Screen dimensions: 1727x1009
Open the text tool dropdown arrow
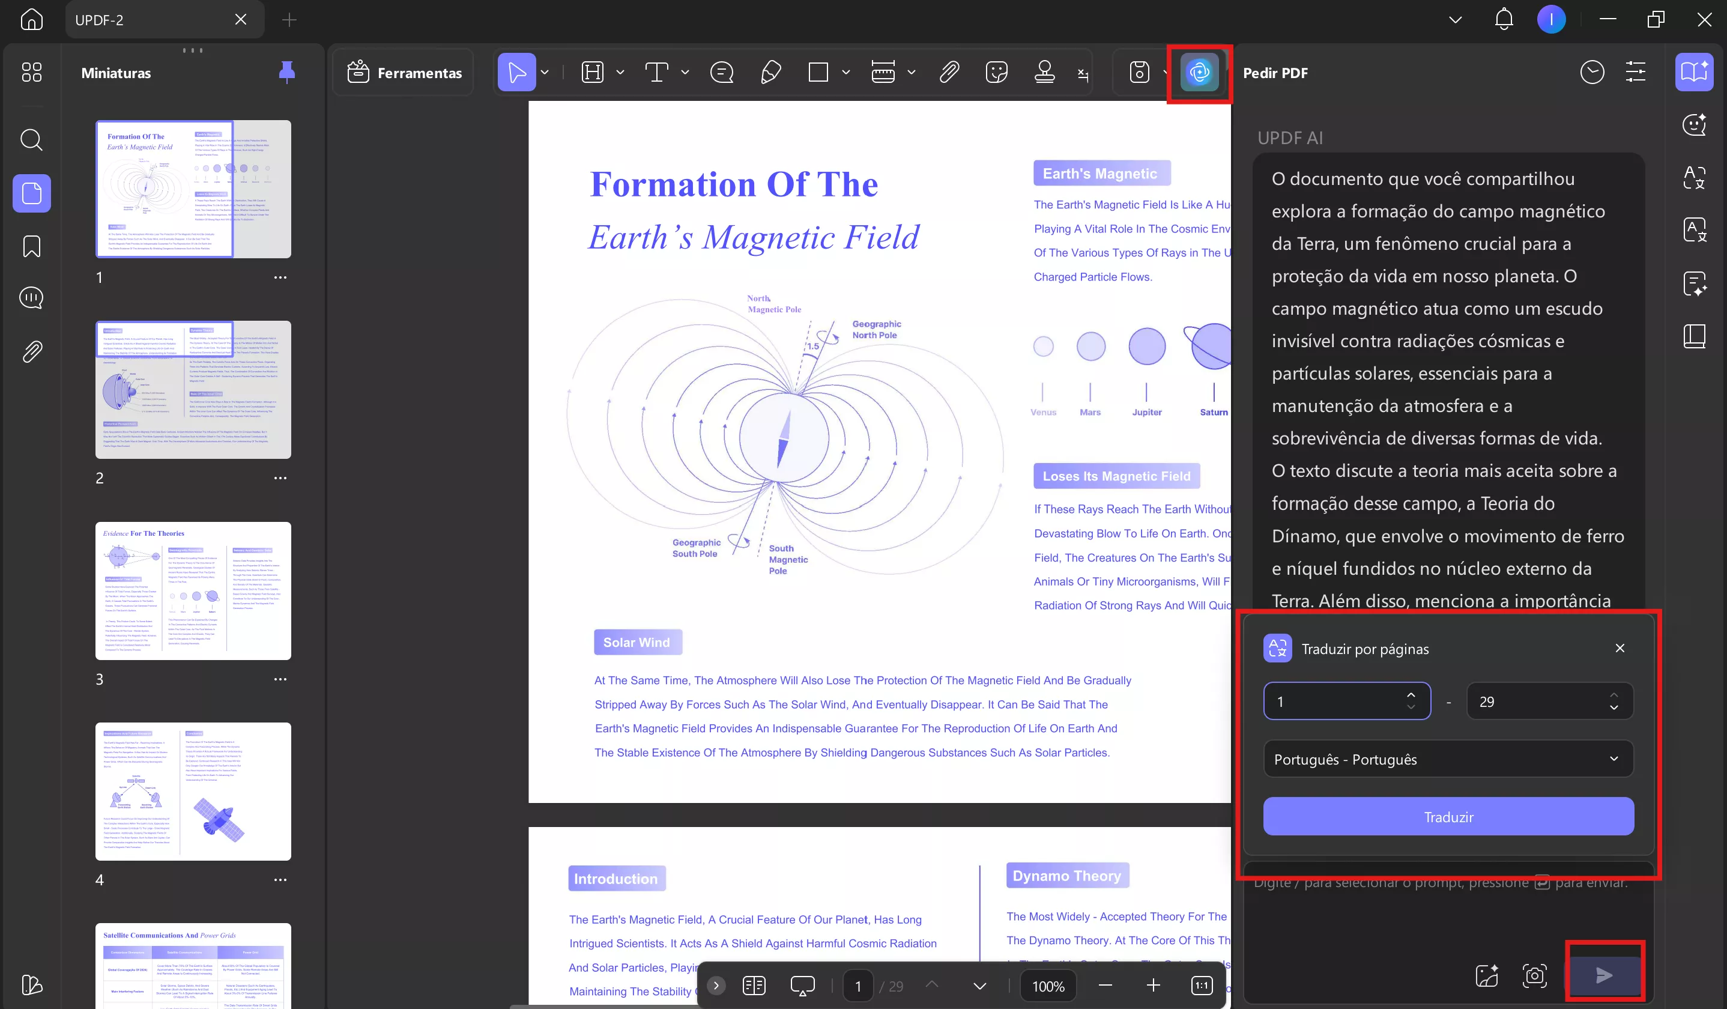click(x=685, y=72)
